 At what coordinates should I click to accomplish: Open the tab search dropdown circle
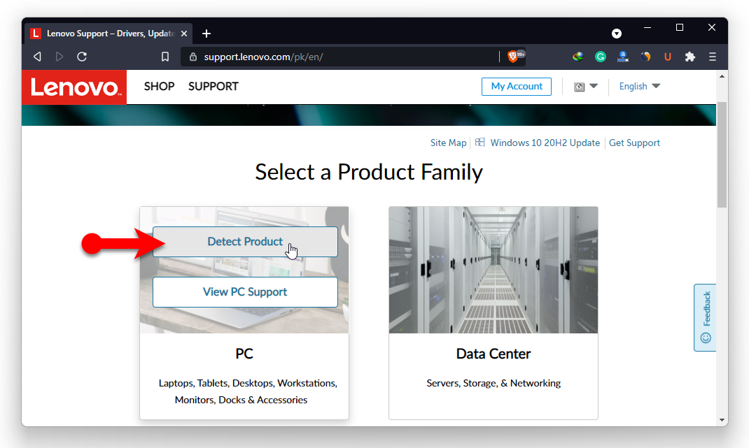(617, 34)
